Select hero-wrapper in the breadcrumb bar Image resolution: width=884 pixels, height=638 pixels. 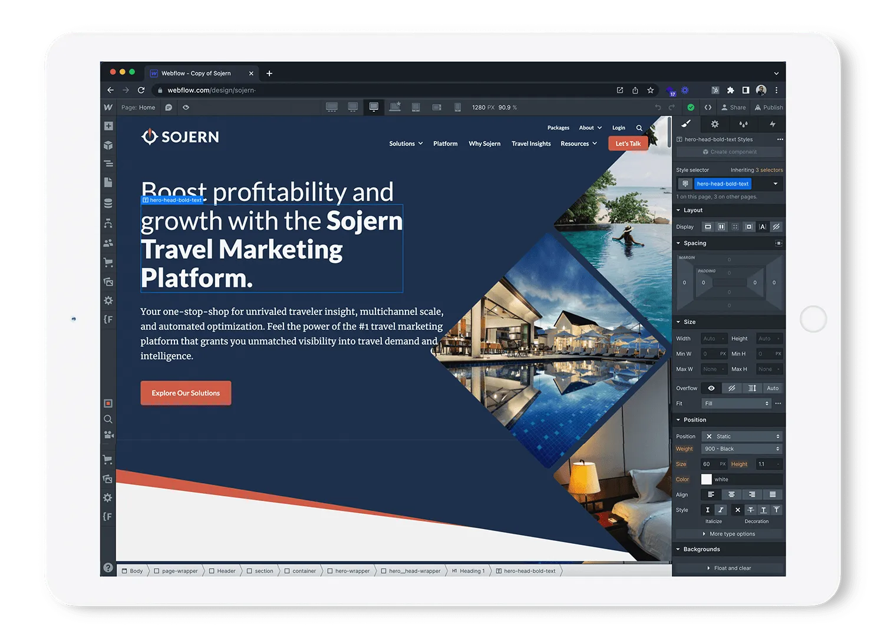click(x=349, y=571)
